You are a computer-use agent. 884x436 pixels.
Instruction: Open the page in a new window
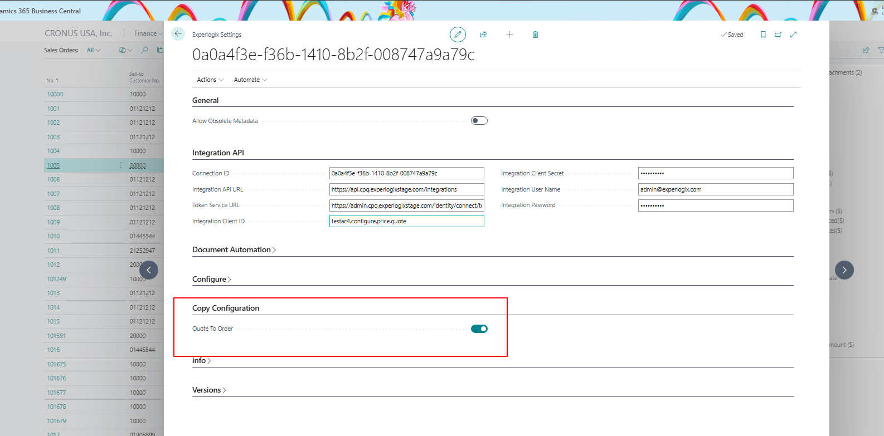tap(778, 35)
